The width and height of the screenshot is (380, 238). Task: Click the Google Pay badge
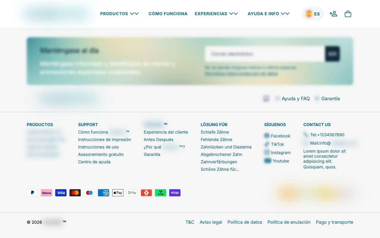click(x=132, y=193)
